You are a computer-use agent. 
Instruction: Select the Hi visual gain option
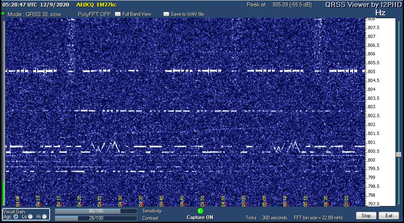coord(44,217)
